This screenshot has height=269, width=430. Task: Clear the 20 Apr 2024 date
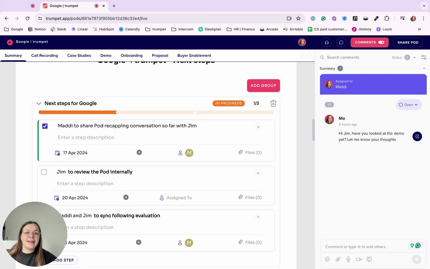(126, 197)
